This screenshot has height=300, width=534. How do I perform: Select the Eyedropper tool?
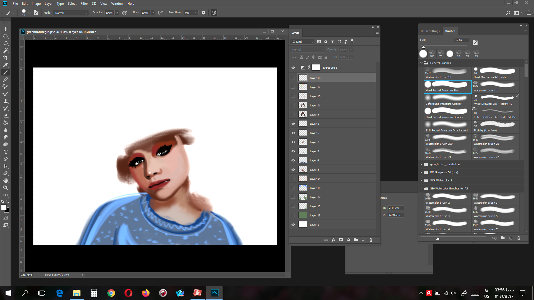point(6,65)
